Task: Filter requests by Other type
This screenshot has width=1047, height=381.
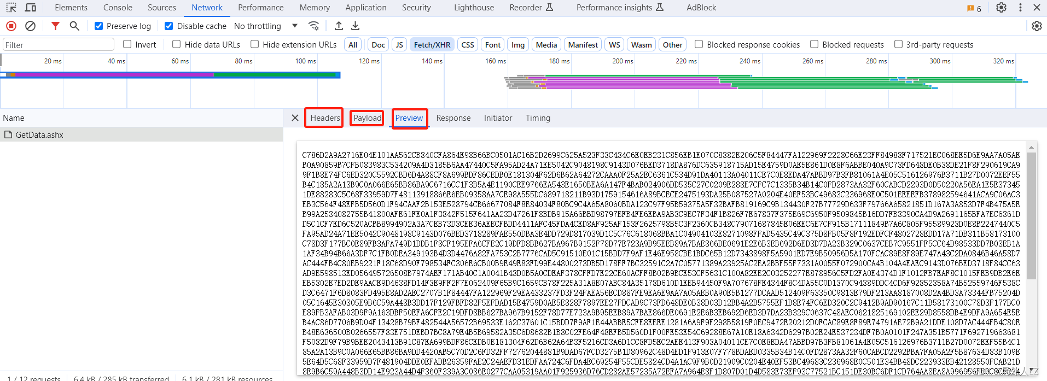Action: click(x=672, y=45)
